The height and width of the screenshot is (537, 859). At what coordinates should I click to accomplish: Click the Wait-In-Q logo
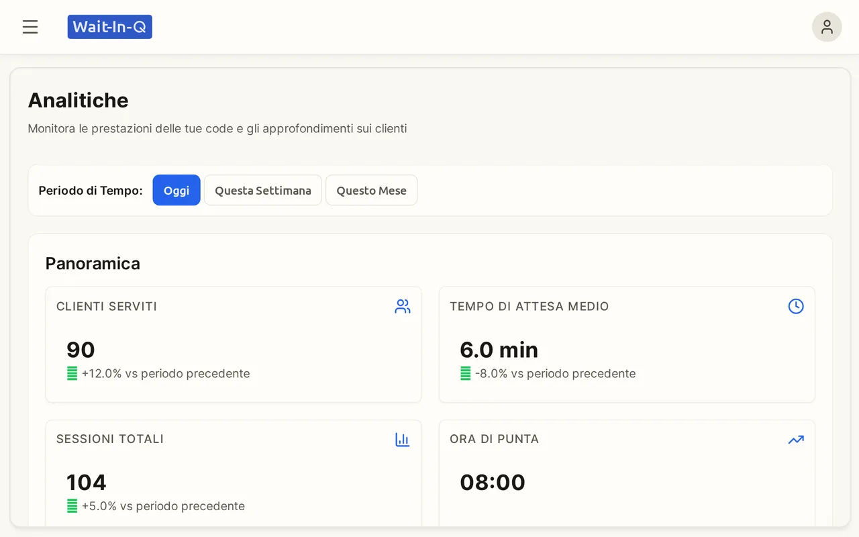point(110,27)
